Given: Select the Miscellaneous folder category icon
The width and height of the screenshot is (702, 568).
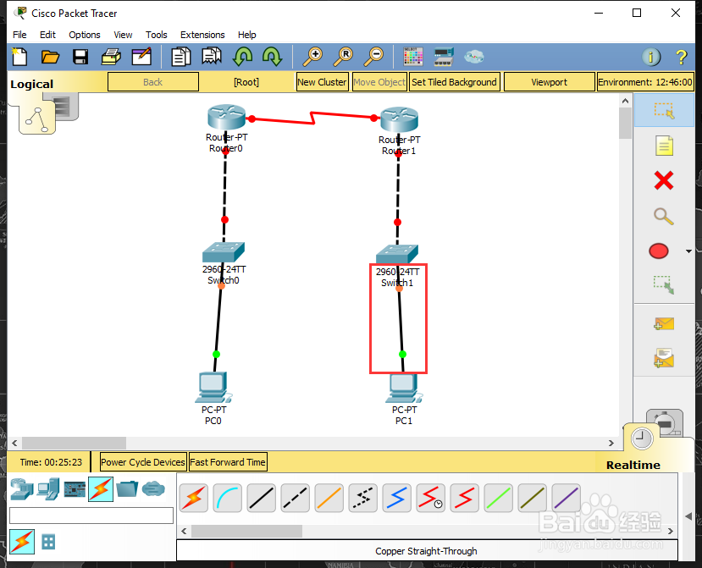Looking at the screenshot, I should point(127,488).
